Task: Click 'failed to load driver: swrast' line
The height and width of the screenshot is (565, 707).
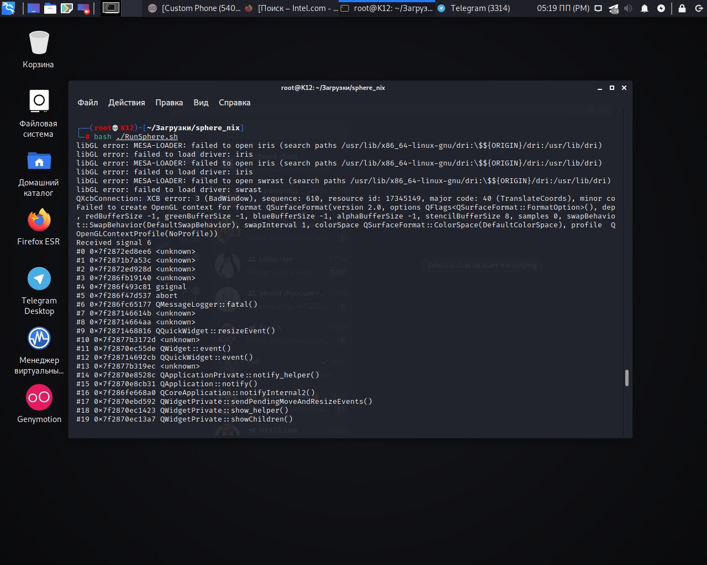Action: pos(169,190)
